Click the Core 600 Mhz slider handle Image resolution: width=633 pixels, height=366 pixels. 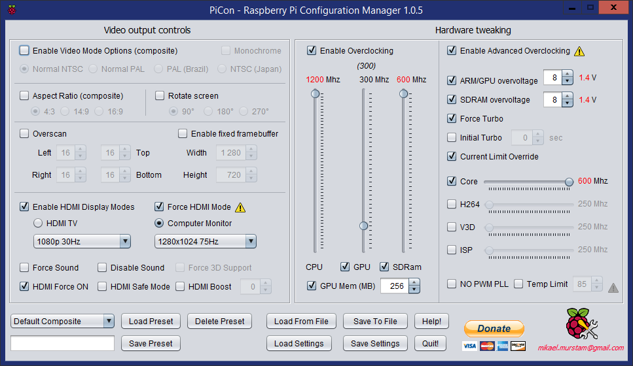pyautogui.click(x=569, y=182)
